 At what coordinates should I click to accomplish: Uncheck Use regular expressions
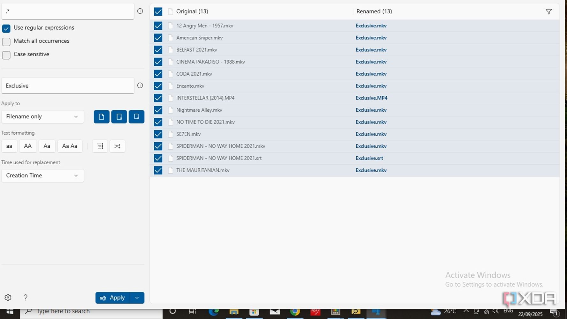pyautogui.click(x=6, y=28)
